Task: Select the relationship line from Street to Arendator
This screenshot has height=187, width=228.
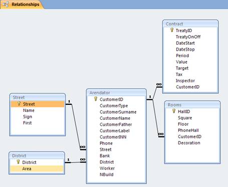Action: [x=76, y=126]
